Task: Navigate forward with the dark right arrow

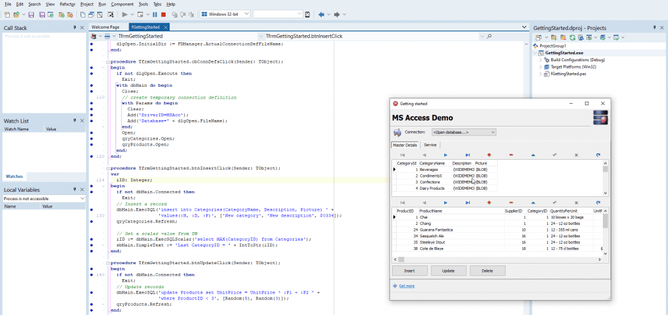Action: (x=337, y=14)
